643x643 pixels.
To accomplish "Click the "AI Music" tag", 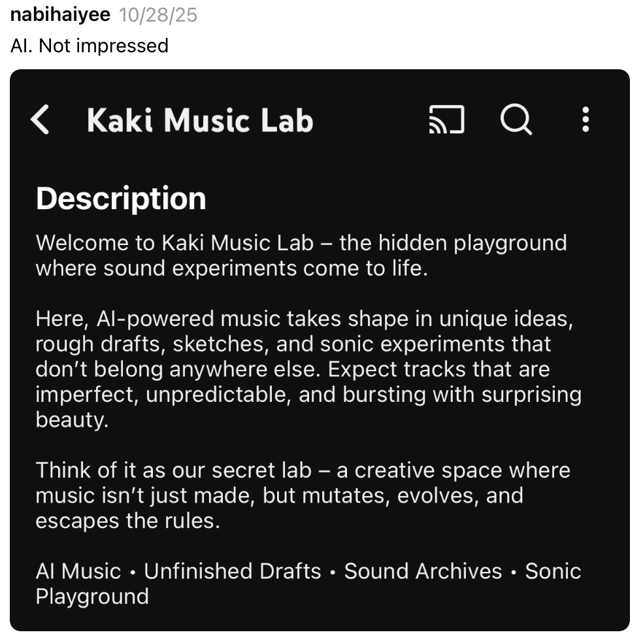I will pos(78,571).
